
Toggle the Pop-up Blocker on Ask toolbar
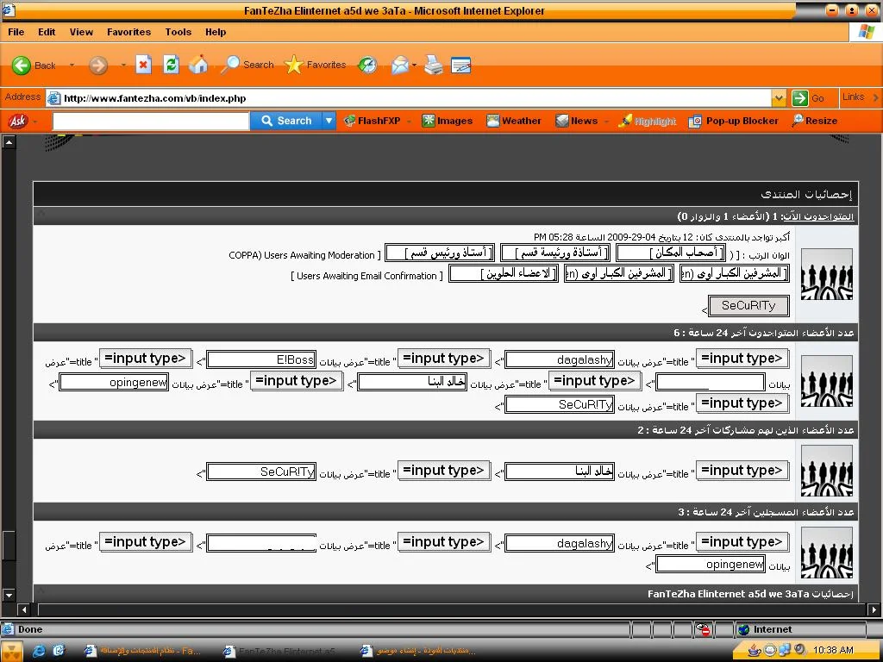click(734, 122)
